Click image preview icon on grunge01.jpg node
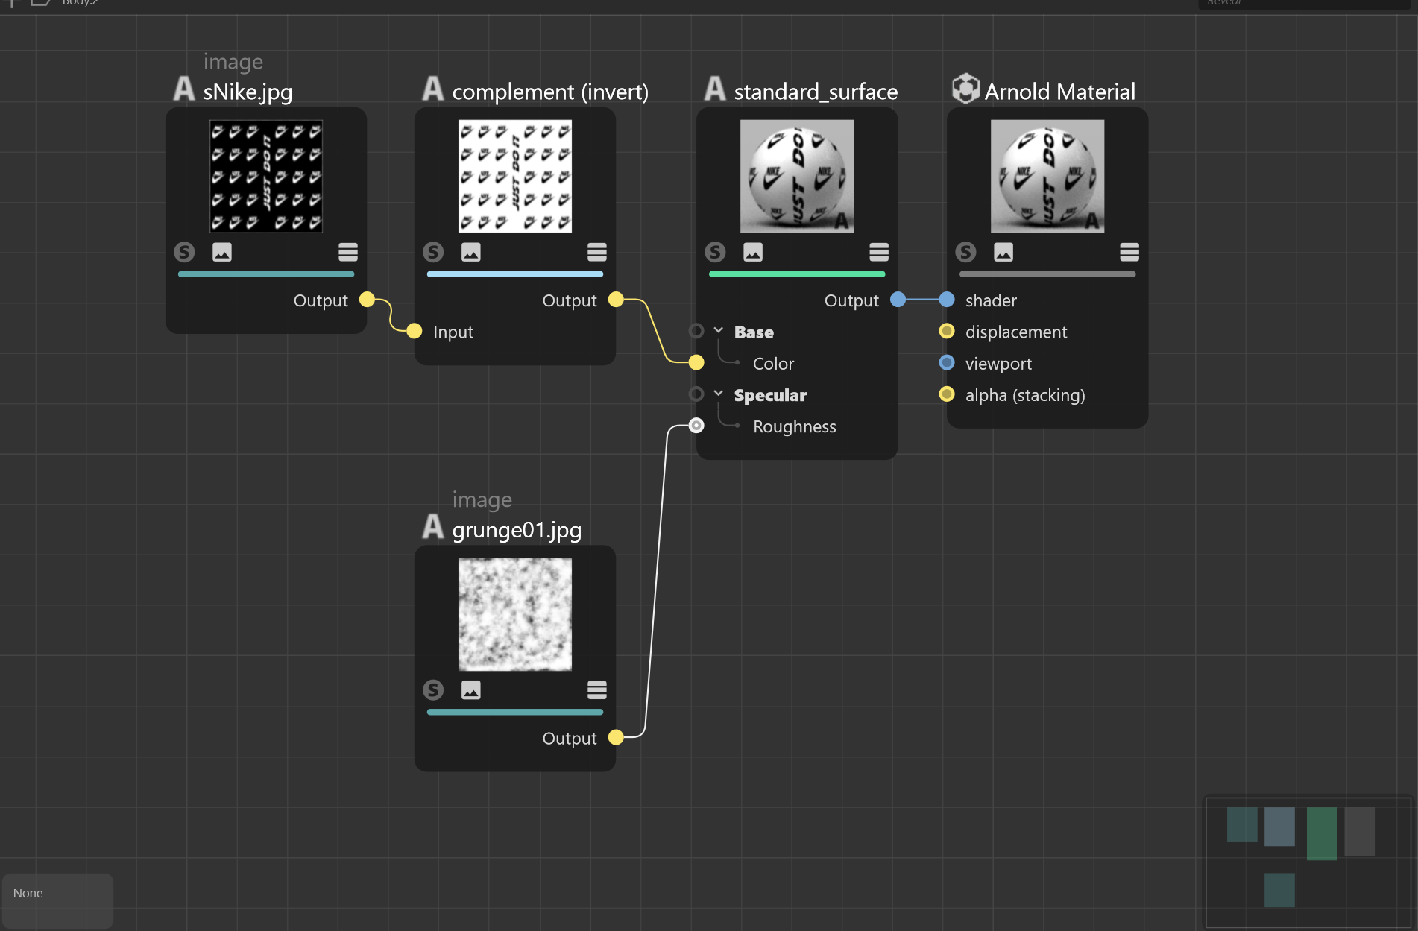 pyautogui.click(x=471, y=689)
